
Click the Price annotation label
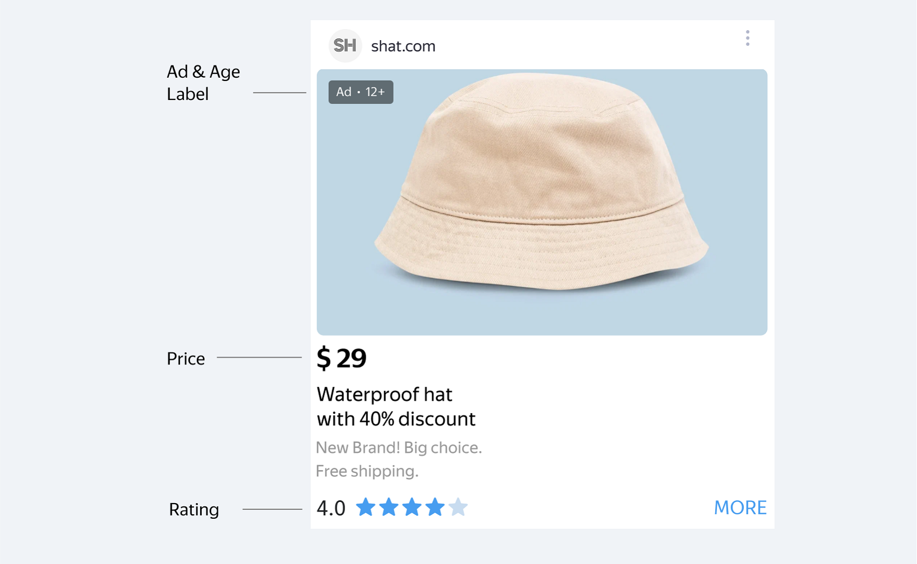(186, 359)
